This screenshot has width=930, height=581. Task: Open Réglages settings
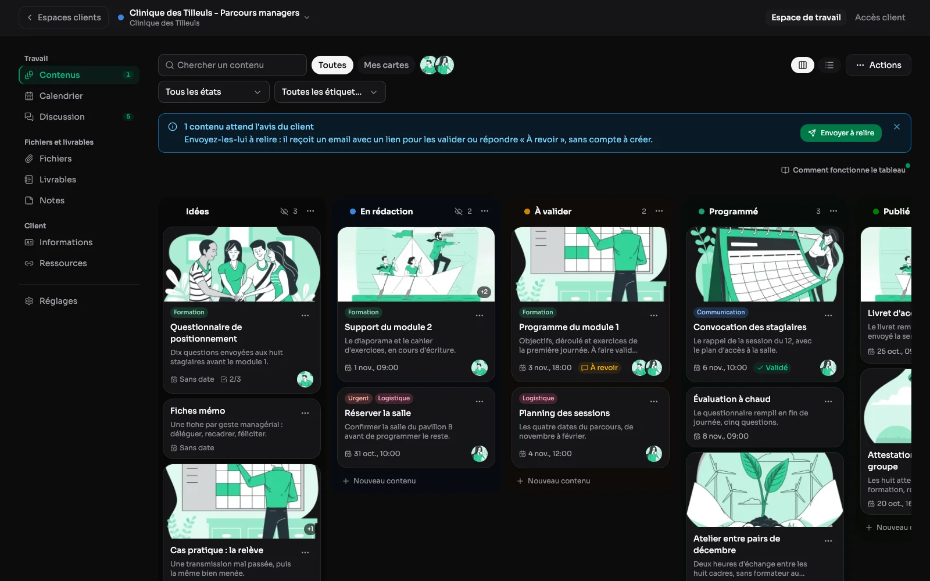79,301
